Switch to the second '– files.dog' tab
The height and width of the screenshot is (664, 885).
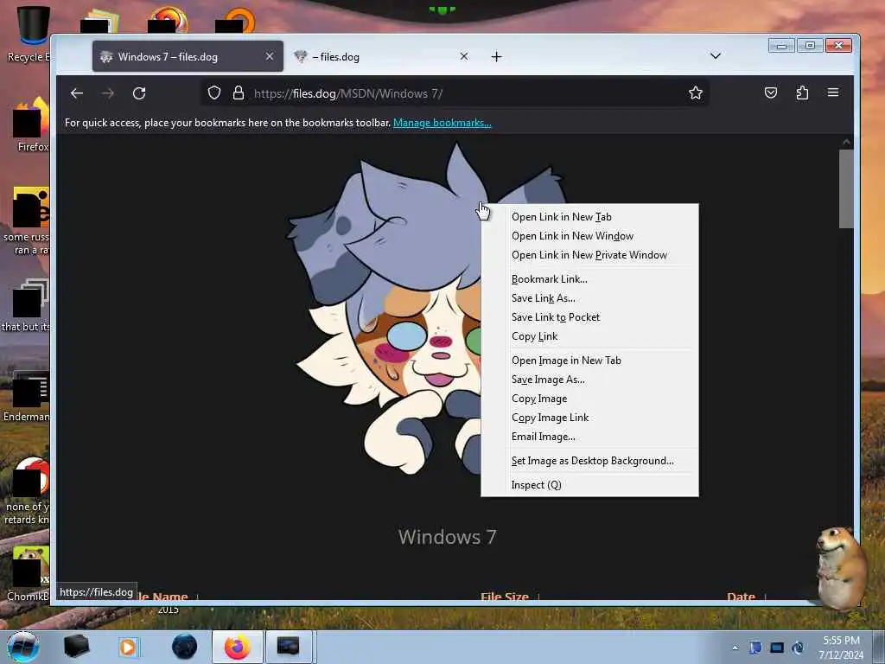381,56
